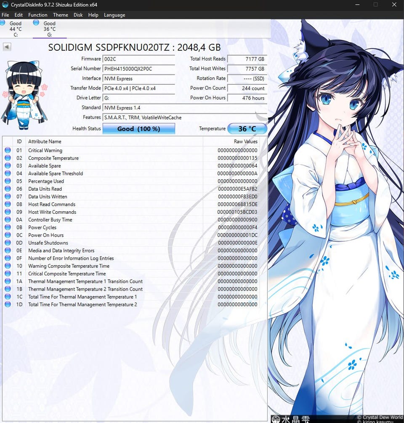Click status icon for Total Time For Thermal Management Temperature 2

click(x=8, y=304)
